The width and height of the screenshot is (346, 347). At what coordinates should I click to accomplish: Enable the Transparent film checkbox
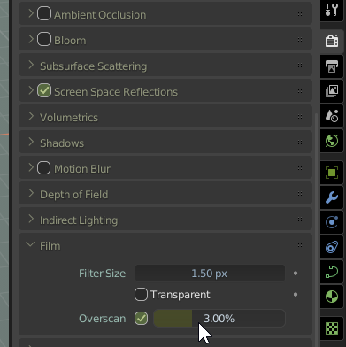[x=141, y=295]
